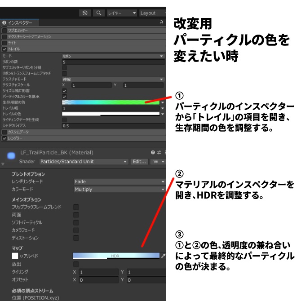
Task: Click オフセット Y input field
Action: click(x=146, y=280)
